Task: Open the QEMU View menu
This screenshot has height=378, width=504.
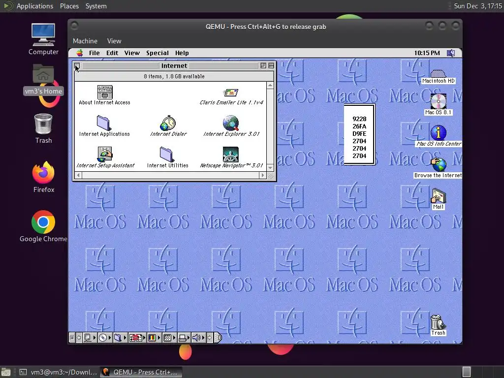Action: pyautogui.click(x=114, y=41)
